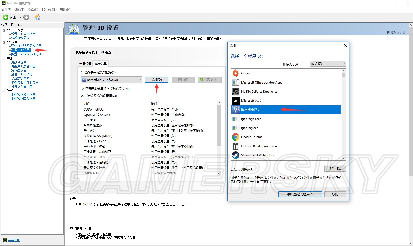
Task: Click the Google Chrome icon
Action: [235, 137]
